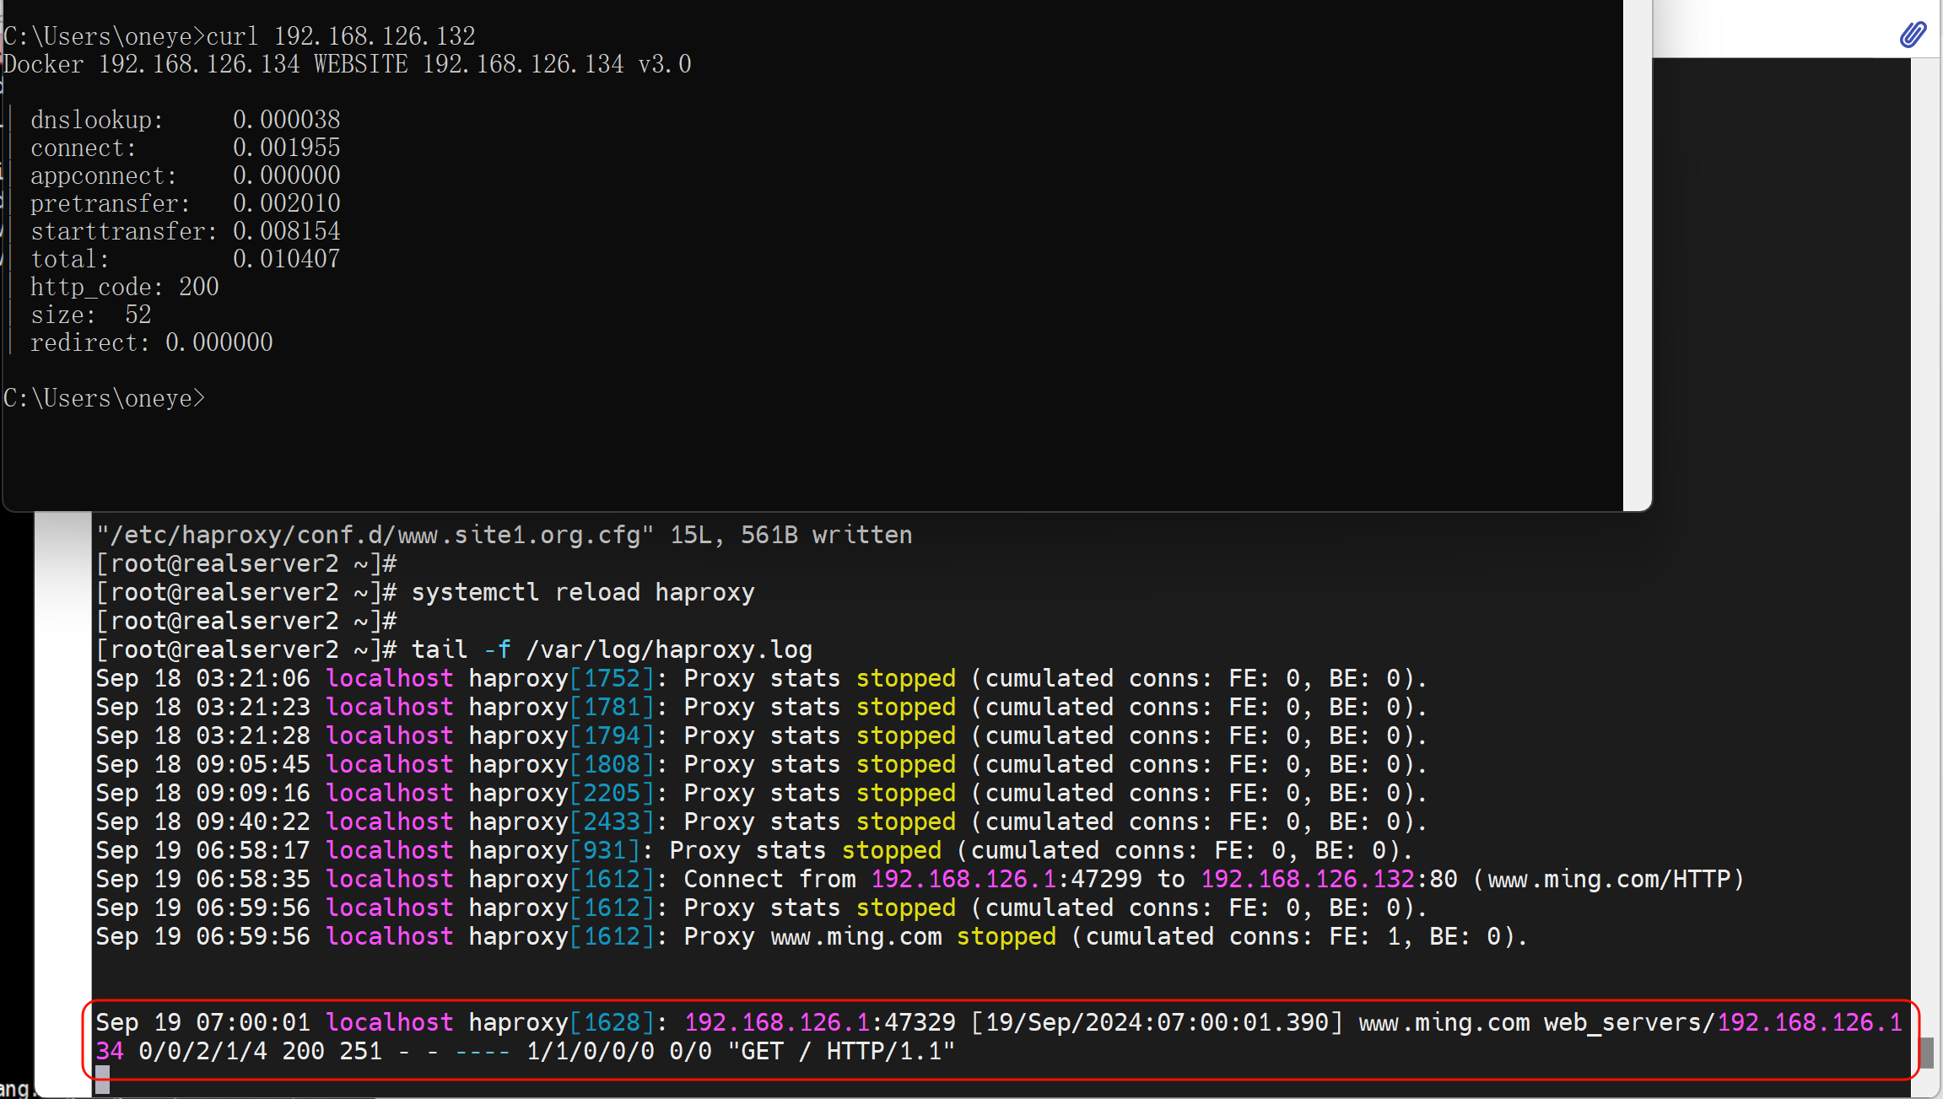Click the 'systemctl reload haproxy' command line

point(582,592)
